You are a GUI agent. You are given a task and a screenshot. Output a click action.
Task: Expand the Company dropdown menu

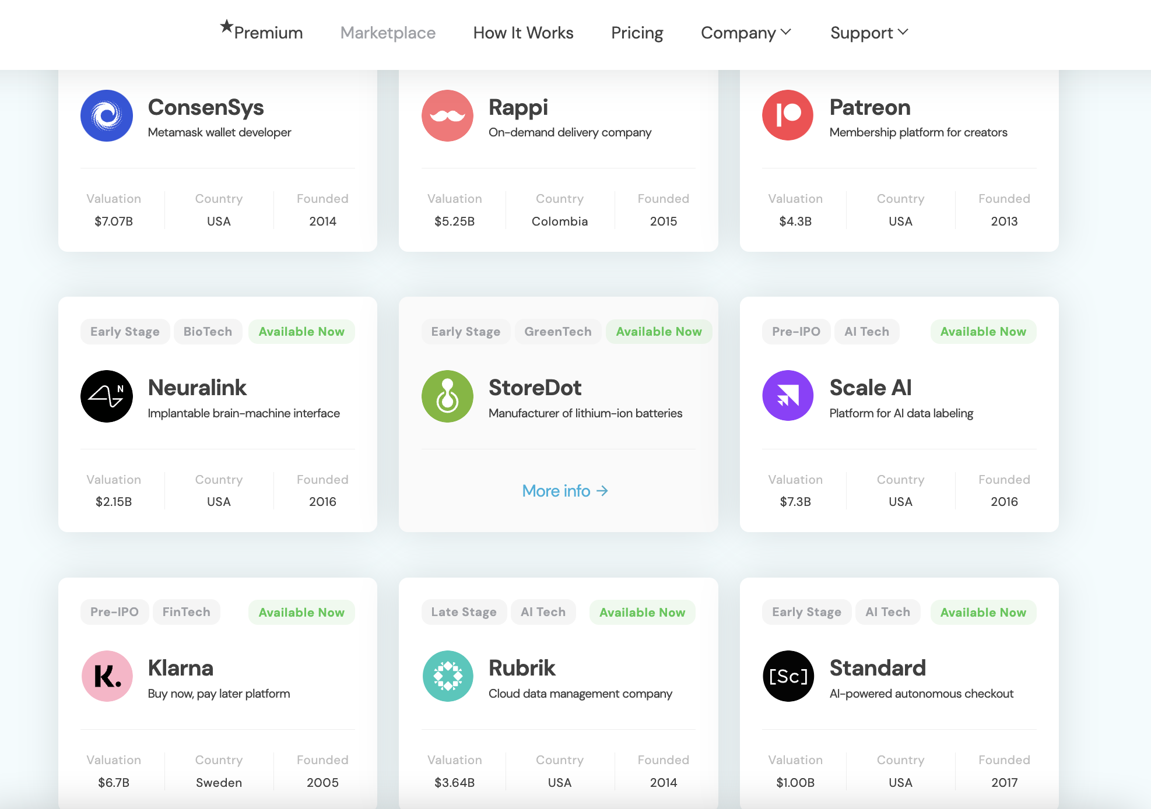pyautogui.click(x=746, y=33)
